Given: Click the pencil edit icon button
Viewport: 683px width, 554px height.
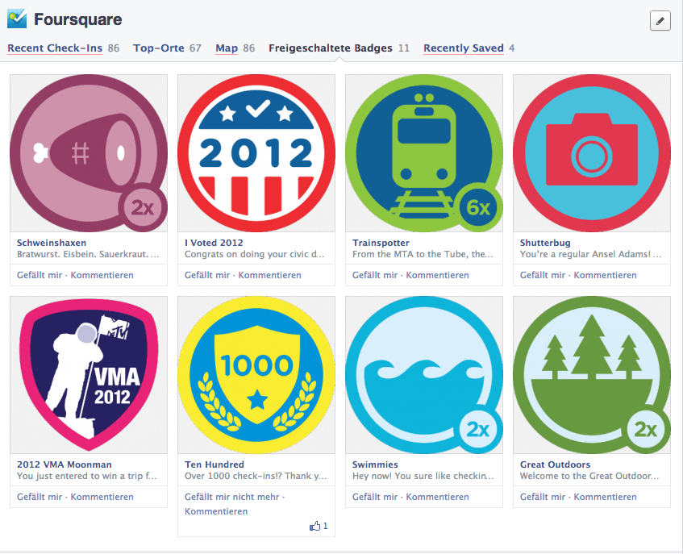Looking at the screenshot, I should pyautogui.click(x=660, y=20).
